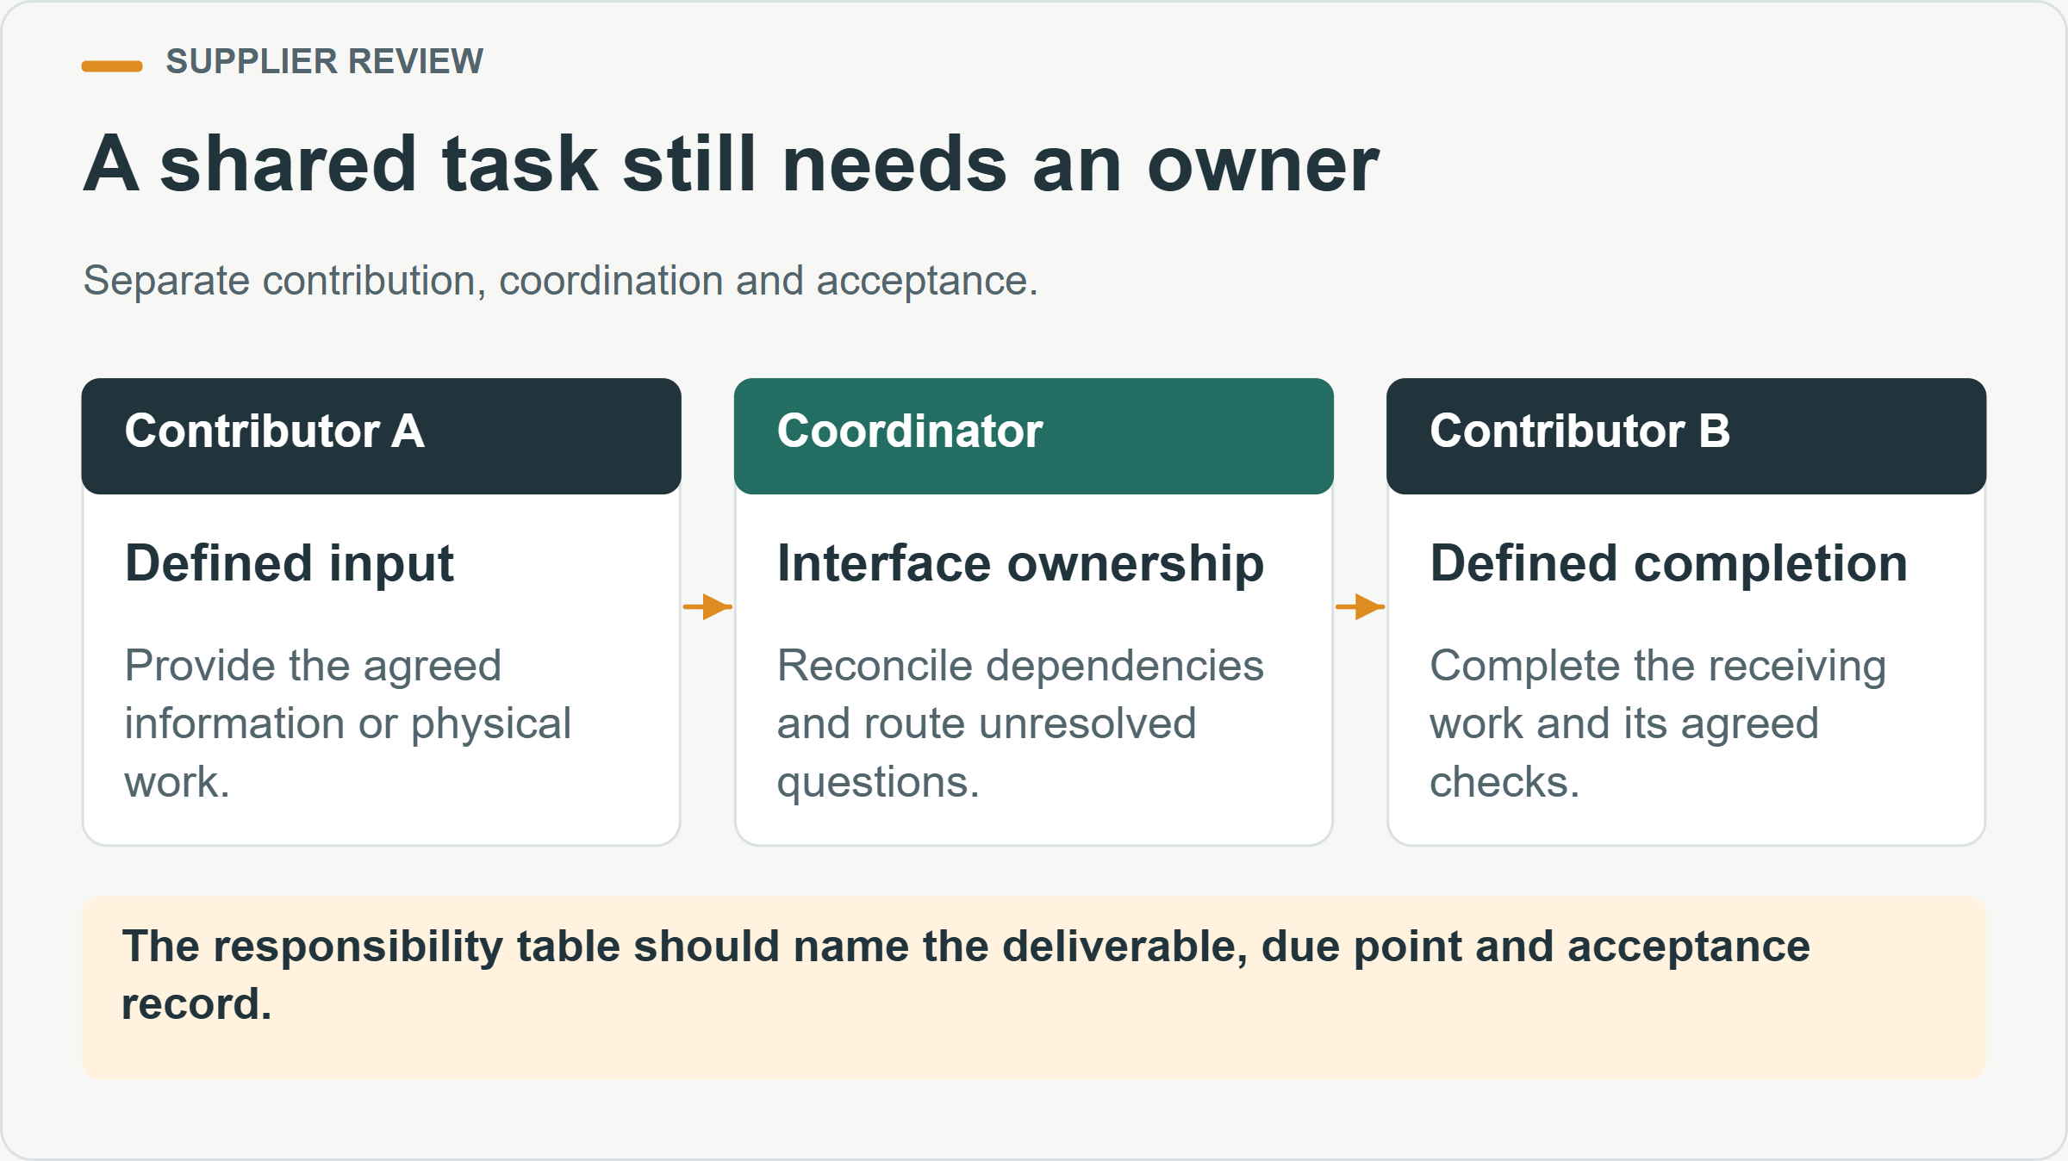Click the text 'Reconcile dependencies and route unresolved questions.'
2068x1161 pixels.
tap(1020, 723)
